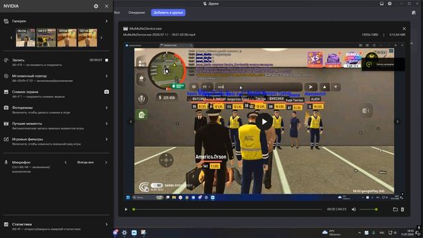Viewport: 423px width, 238px height.
Task: Click the taskbar clock and date
Action: click(x=407, y=232)
